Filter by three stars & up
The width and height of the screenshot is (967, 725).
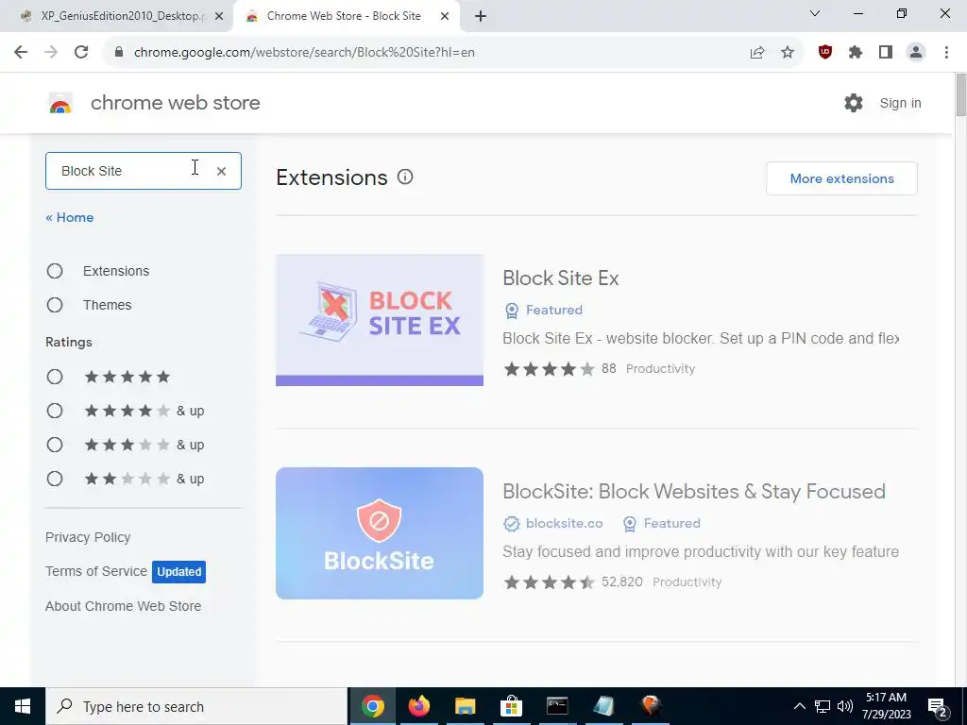pyautogui.click(x=55, y=445)
